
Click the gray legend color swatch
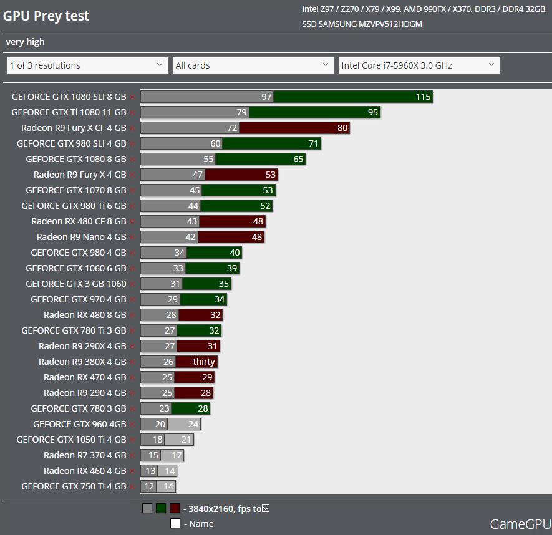[147, 508]
